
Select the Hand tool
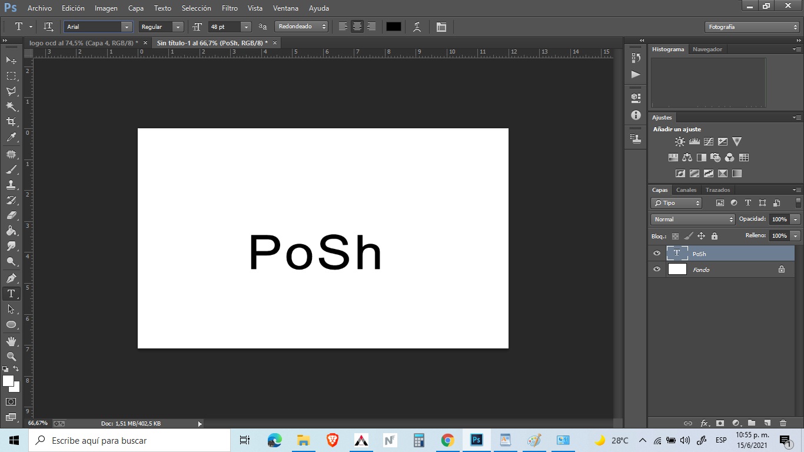(x=11, y=341)
